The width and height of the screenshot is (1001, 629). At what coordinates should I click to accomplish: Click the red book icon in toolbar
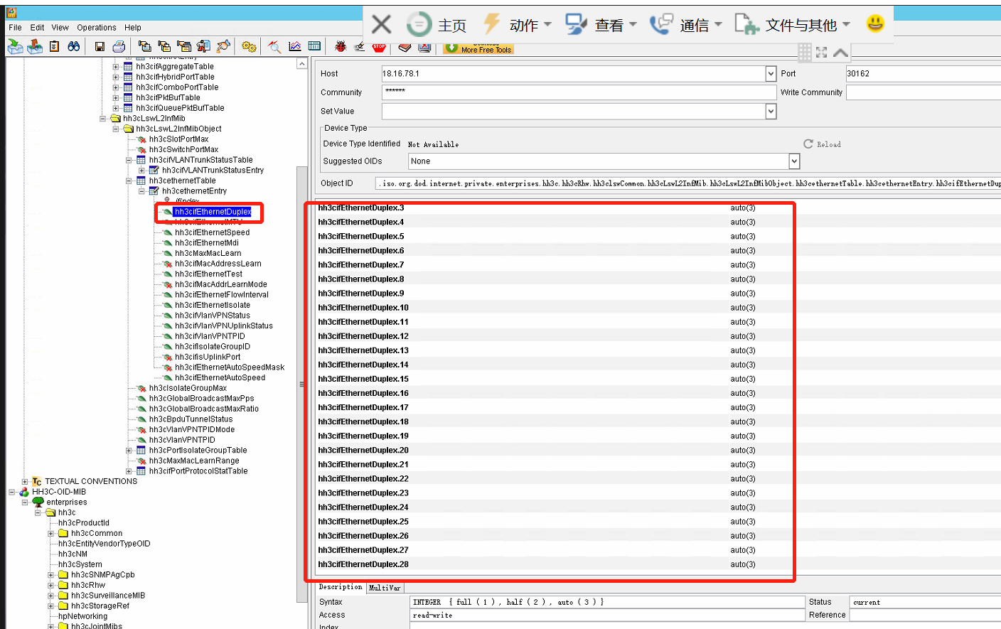pyautogui.click(x=405, y=47)
